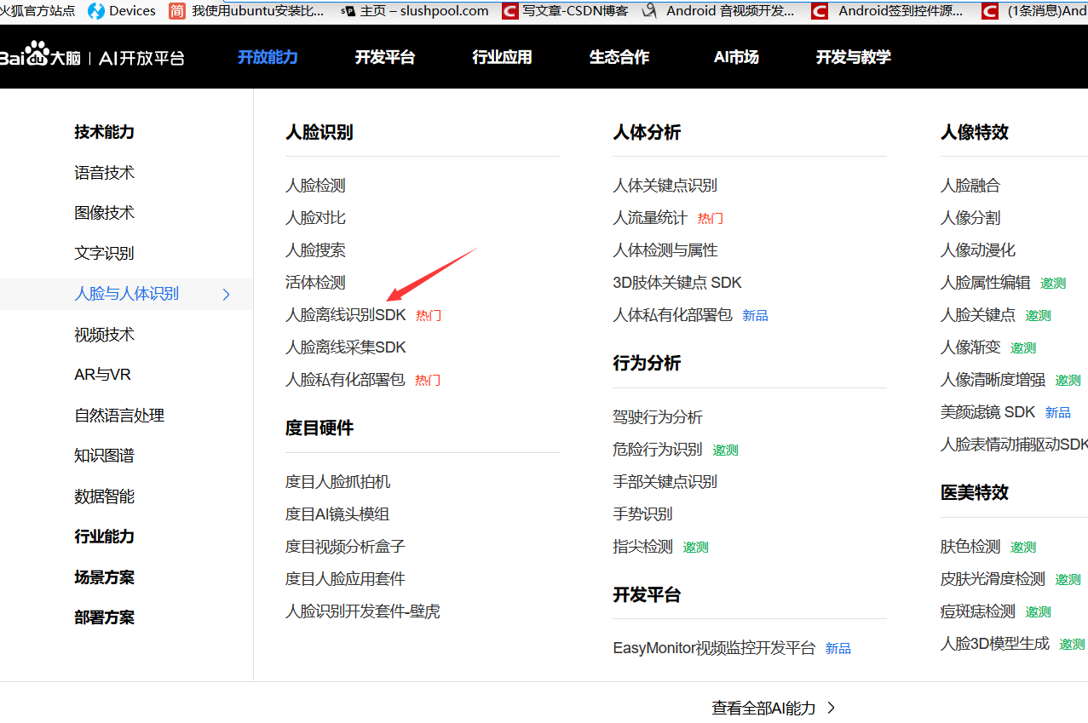Open the 人像分割 link
This screenshot has height=723, width=1088.
[x=970, y=218]
